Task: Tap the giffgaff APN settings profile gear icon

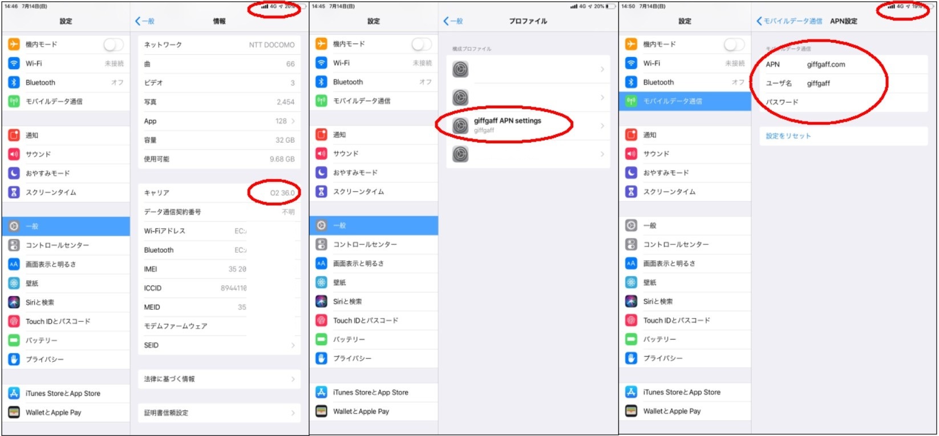Action: tap(460, 126)
